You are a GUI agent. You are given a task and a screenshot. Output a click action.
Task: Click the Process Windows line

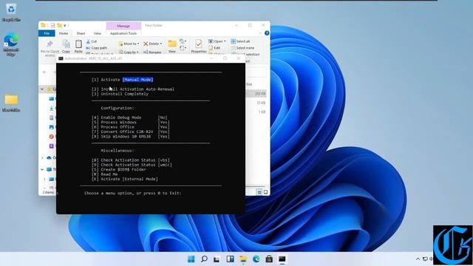coord(131,123)
